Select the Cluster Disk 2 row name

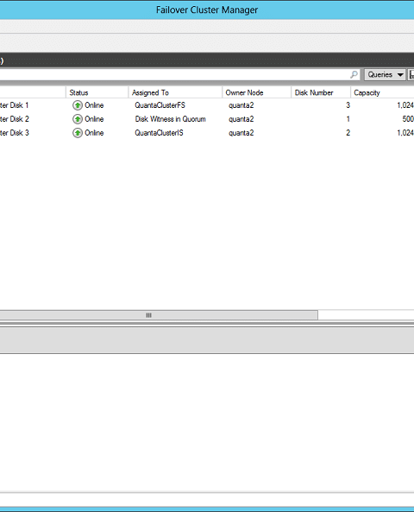click(x=15, y=119)
